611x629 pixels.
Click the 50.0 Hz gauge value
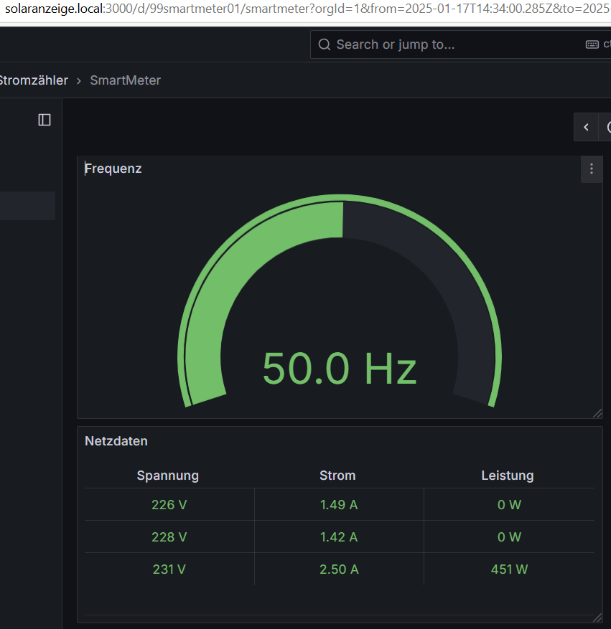click(339, 369)
